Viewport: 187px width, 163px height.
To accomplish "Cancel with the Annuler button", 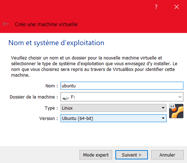I will [167, 155].
